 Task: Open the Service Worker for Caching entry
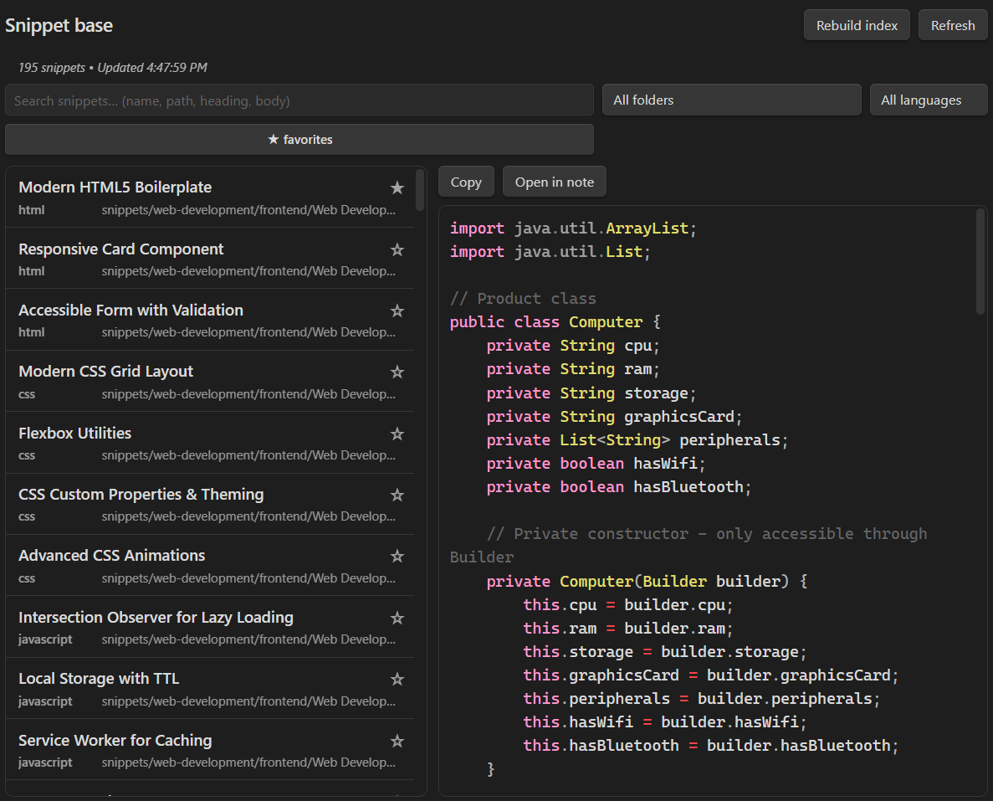pos(210,750)
